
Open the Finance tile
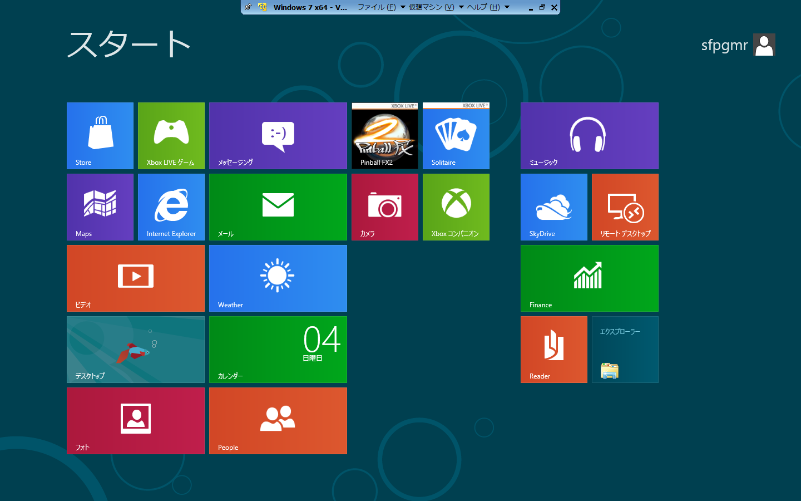coord(590,278)
